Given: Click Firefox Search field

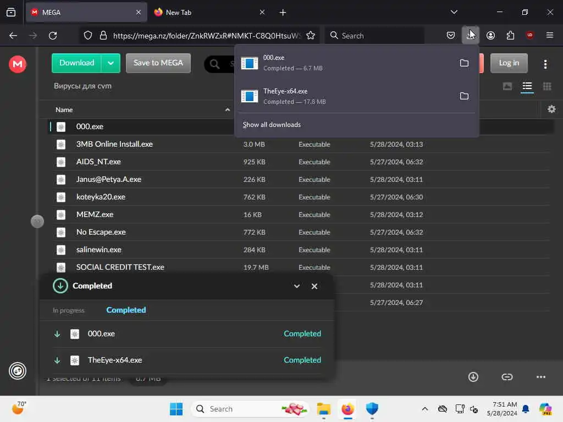Looking at the screenshot, I should coord(375,35).
